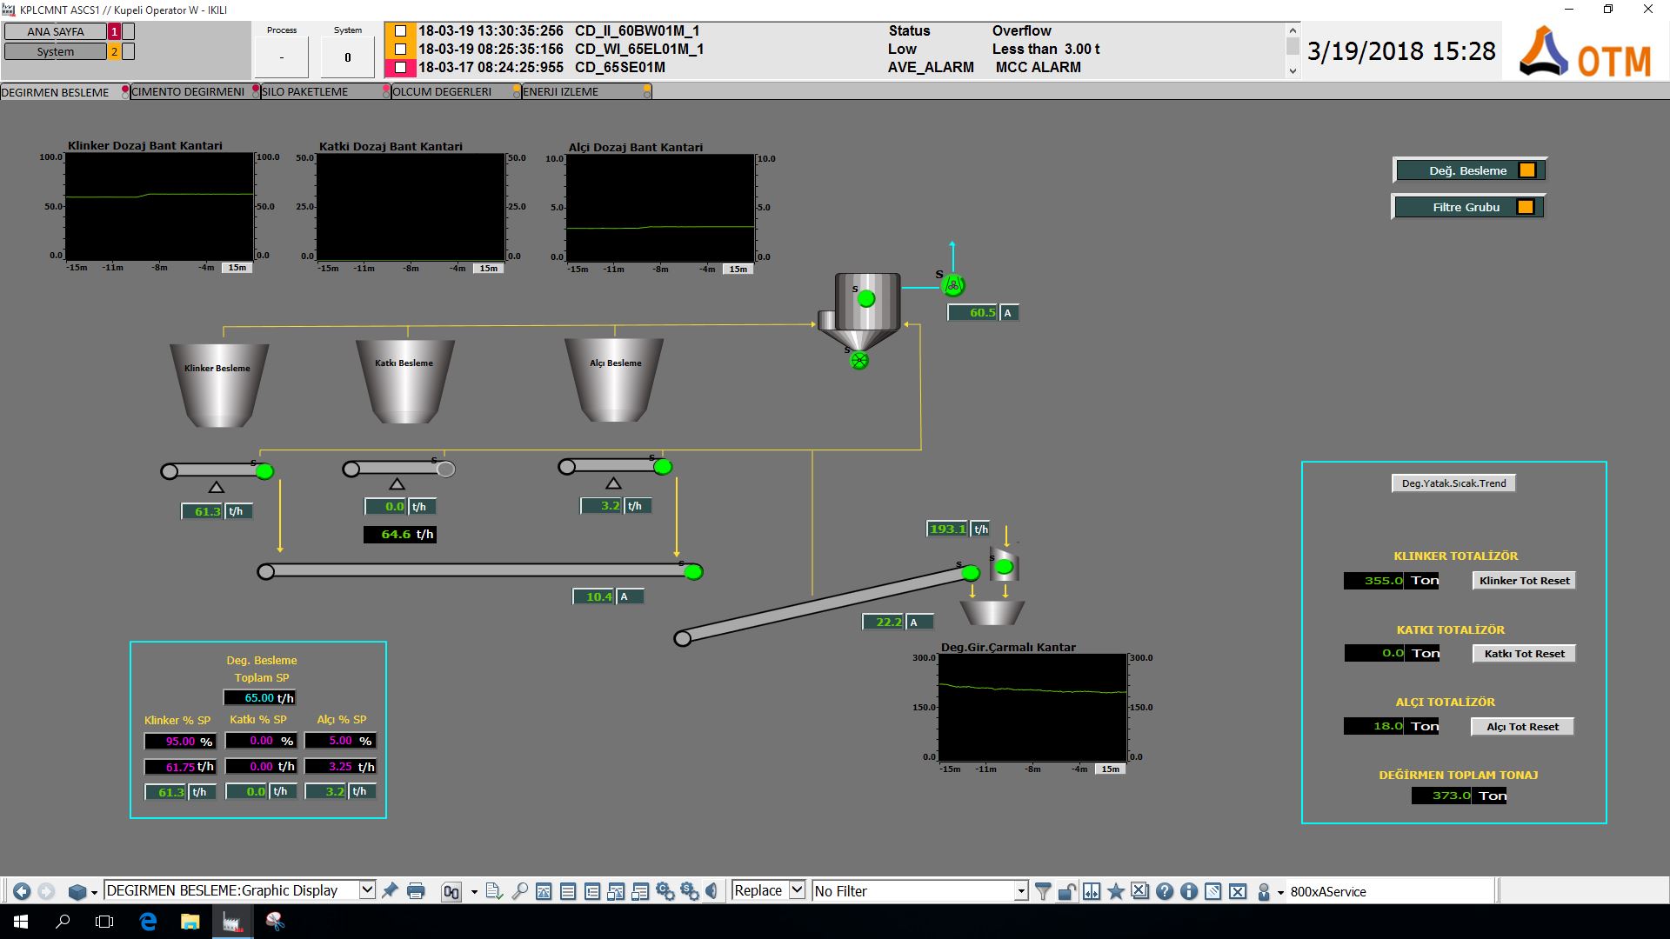Switch to the CIMENTO DEGIRMENI tab
The width and height of the screenshot is (1670, 939).
188,91
